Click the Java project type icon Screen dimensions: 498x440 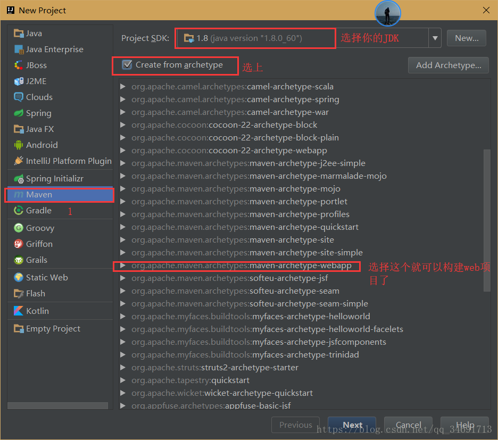tap(19, 34)
